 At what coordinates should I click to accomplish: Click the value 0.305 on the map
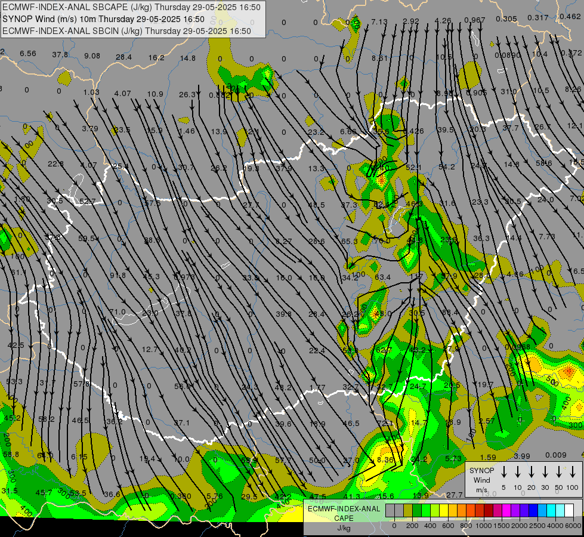coord(506,18)
